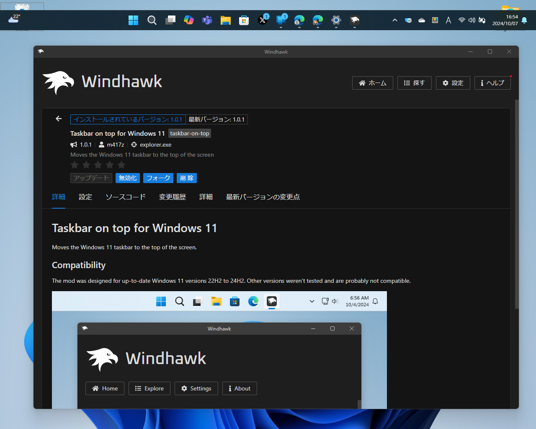The width and height of the screenshot is (536, 429).
Task: Open Task View from the taskbar
Action: (170, 20)
